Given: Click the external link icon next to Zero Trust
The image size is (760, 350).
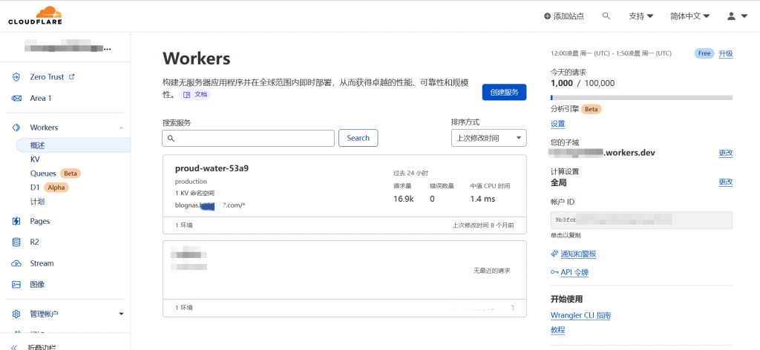Looking at the screenshot, I should [72, 76].
